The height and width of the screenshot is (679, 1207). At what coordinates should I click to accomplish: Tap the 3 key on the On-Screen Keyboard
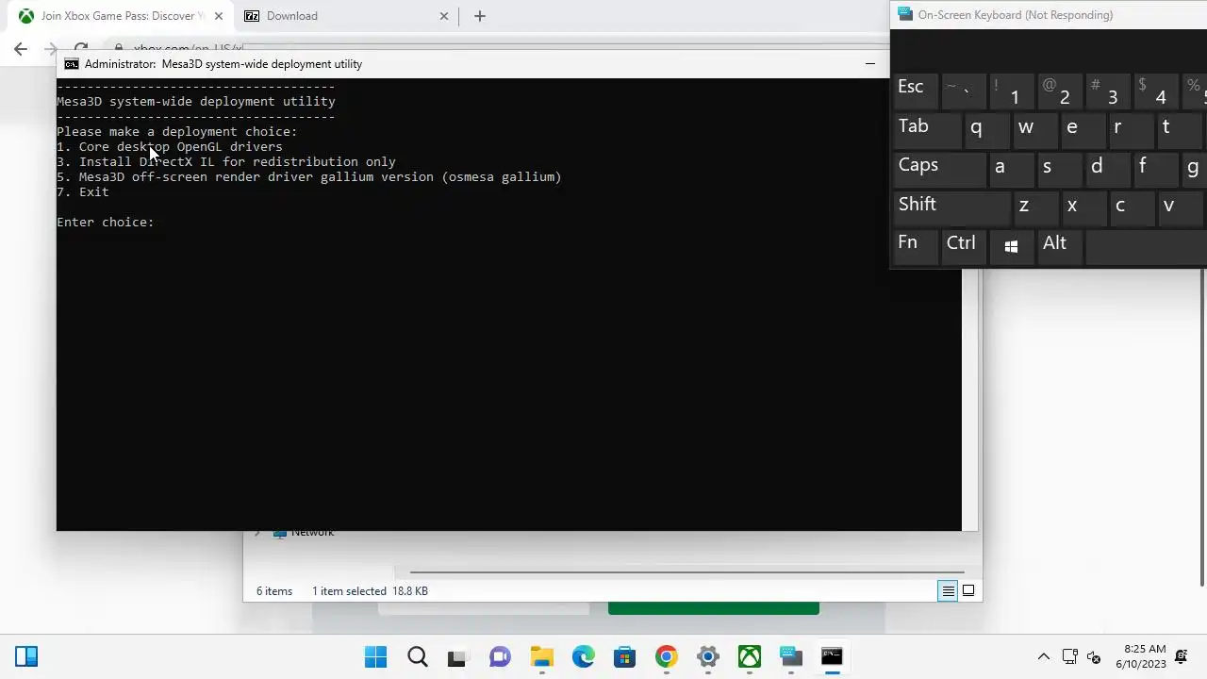(x=1107, y=91)
